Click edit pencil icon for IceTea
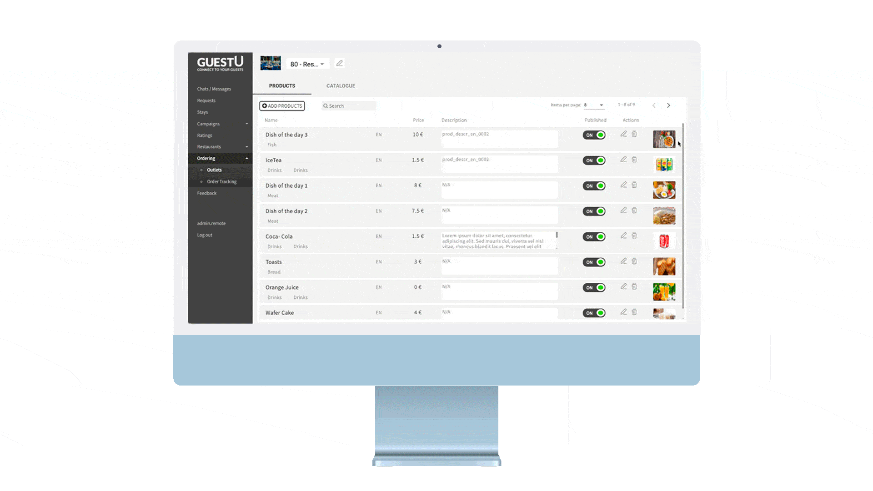 [x=623, y=160]
